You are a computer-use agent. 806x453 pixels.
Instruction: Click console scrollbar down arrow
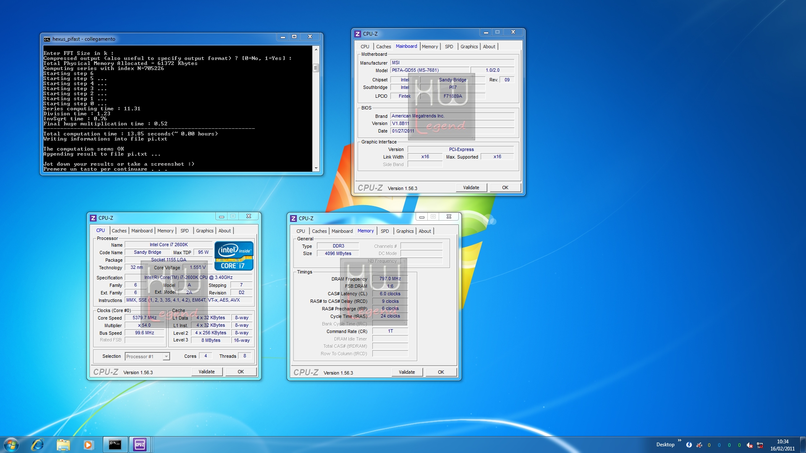click(316, 168)
